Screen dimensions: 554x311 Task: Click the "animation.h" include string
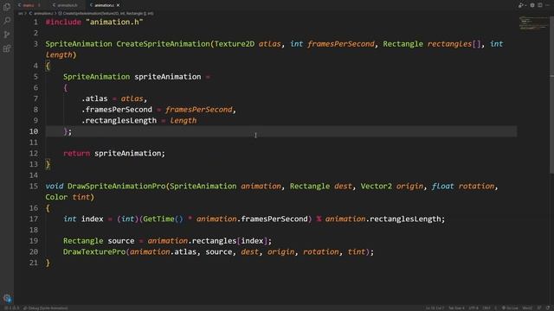coord(114,22)
